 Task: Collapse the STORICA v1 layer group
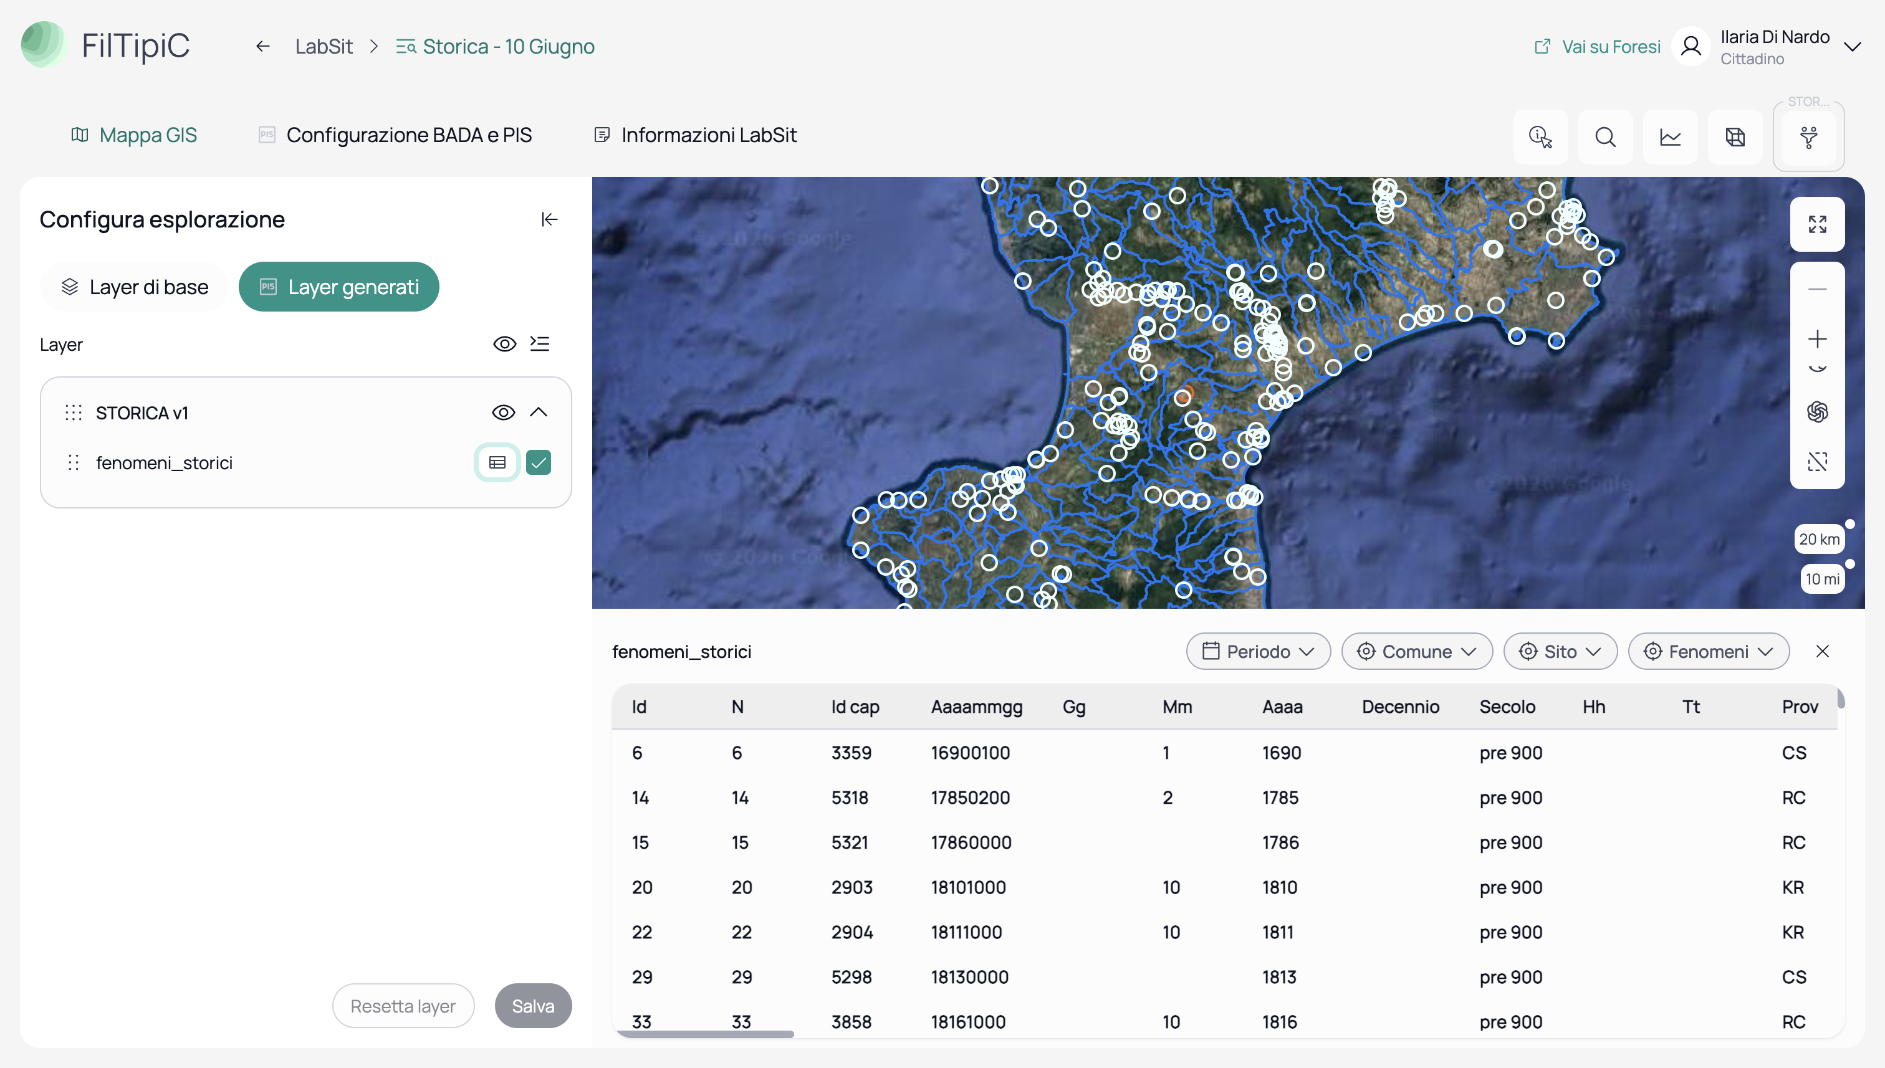click(x=539, y=412)
